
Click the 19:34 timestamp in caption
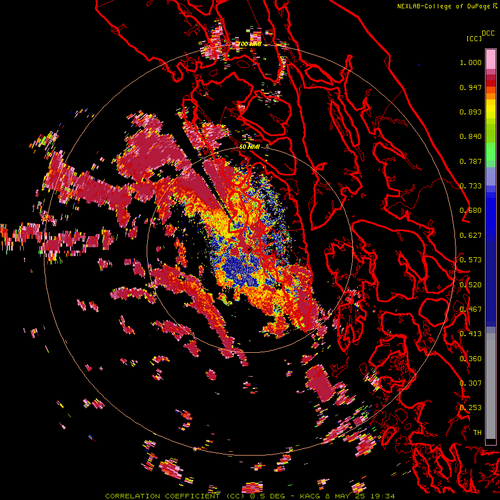coord(383,496)
